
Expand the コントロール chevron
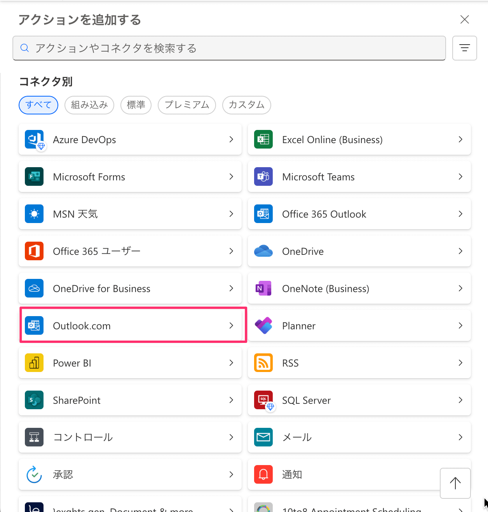point(231,438)
